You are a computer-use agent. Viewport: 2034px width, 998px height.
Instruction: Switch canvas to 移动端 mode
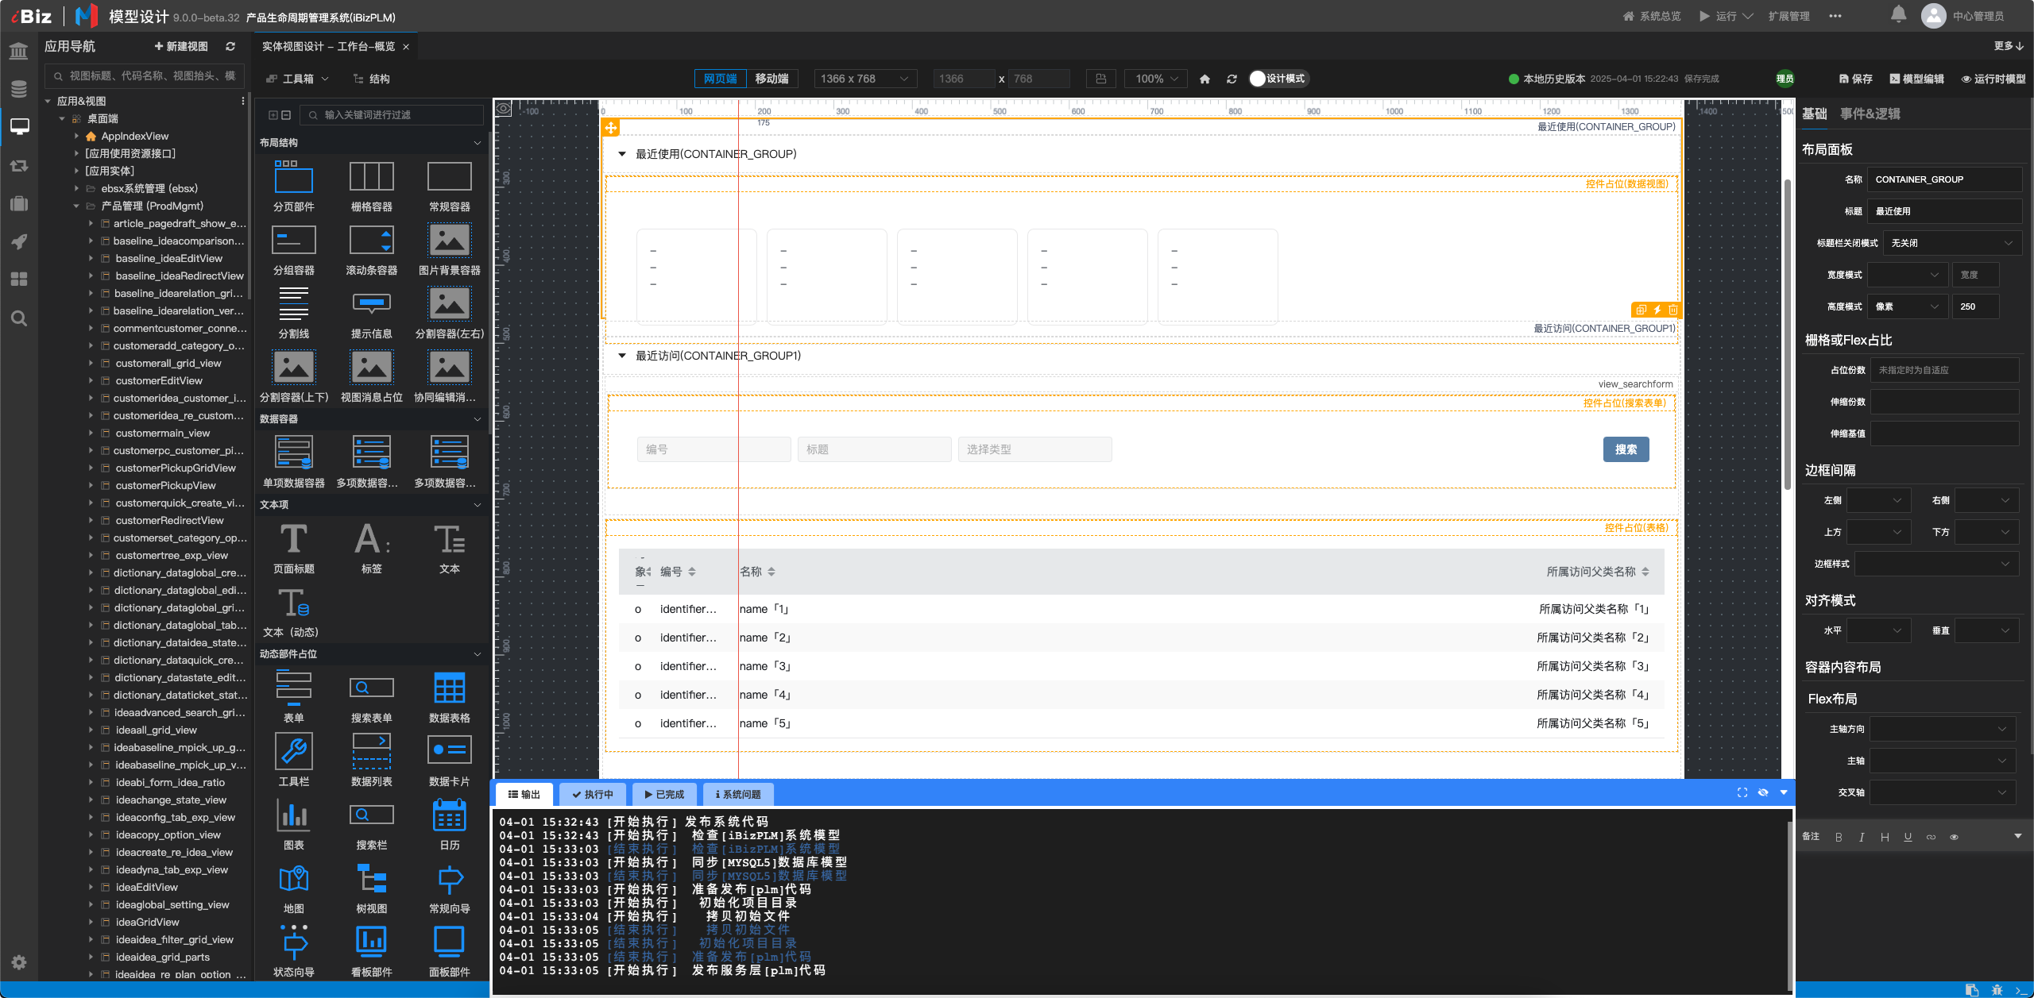[771, 79]
